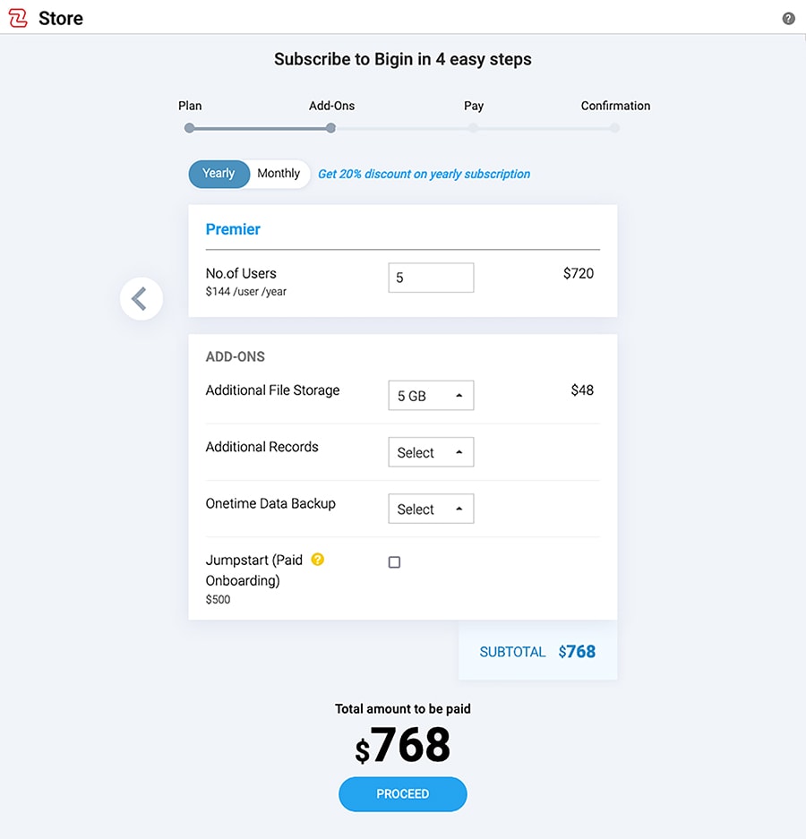Click the Pay step marker
The width and height of the screenshot is (806, 839).
[x=473, y=128]
